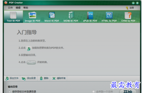The width and height of the screenshot is (142, 93).
Task: Close the PDF Creator window
Action: click(x=137, y=3)
